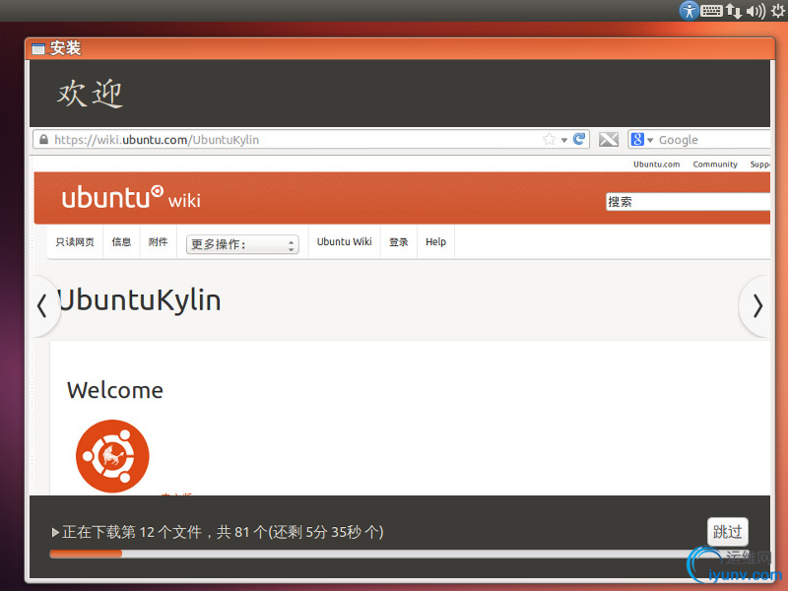Select the 只读网页 tab
This screenshot has width=788, height=591.
pos(75,242)
